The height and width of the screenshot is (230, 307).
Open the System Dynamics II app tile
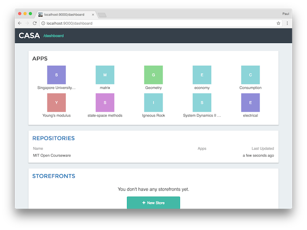[202, 102]
